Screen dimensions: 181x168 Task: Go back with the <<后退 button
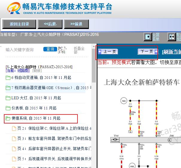pos(50,24)
